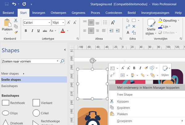Viewport: 185px width, 125px height.
Task: Click the undo arrow in title bar
Action: click(14, 4)
